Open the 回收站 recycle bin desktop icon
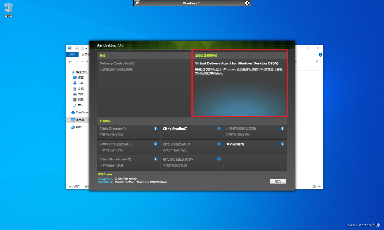The width and height of the screenshot is (384, 230). [x=8, y=10]
